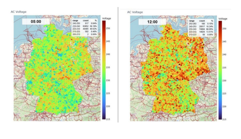Click percentage 0.46%
This screenshot has height=139, width=241.
coord(94,31)
